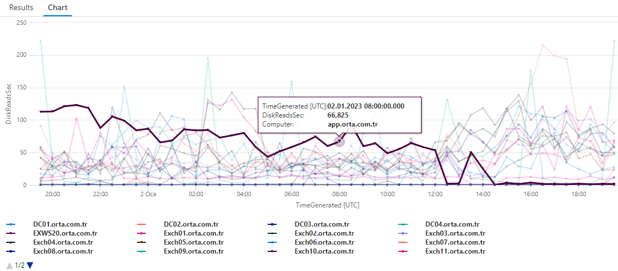This screenshot has height=271, width=618.
Task: Click Exch10.orta.com.tr legend label
Action: click(x=324, y=251)
